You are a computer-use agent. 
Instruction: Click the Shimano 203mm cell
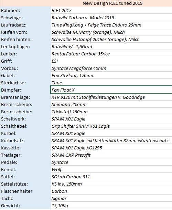click(111, 104)
